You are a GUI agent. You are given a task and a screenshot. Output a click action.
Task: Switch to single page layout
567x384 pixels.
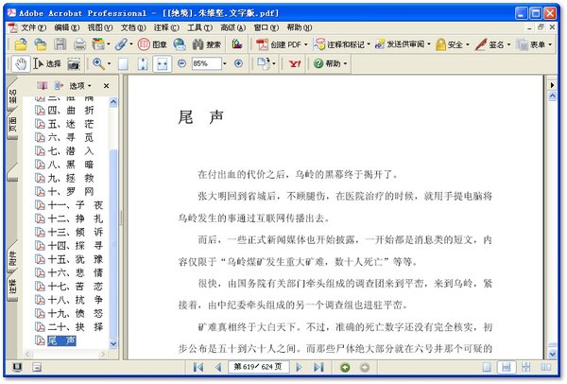(487, 368)
